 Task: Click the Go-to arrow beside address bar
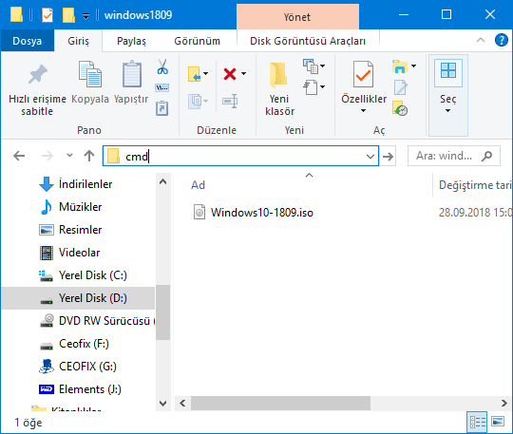[388, 157]
